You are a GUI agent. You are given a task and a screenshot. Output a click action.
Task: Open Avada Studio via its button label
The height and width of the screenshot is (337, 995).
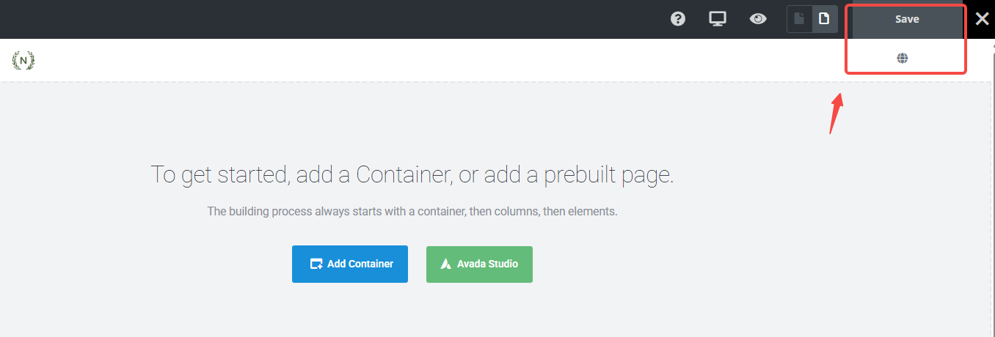487,264
